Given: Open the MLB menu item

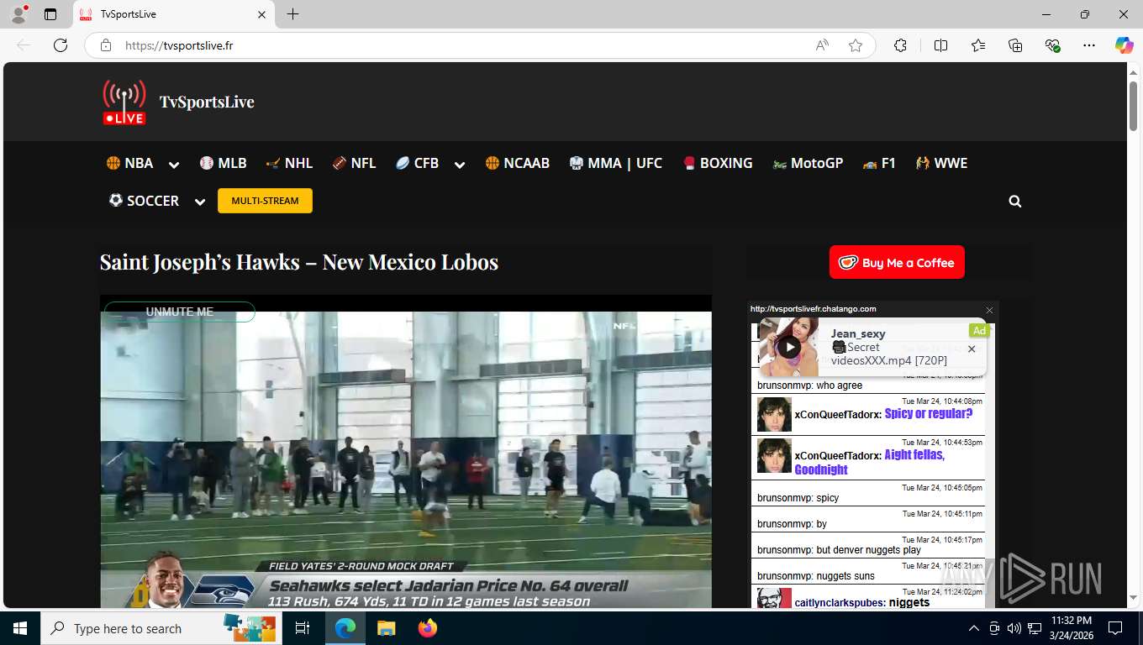Looking at the screenshot, I should pos(224,163).
